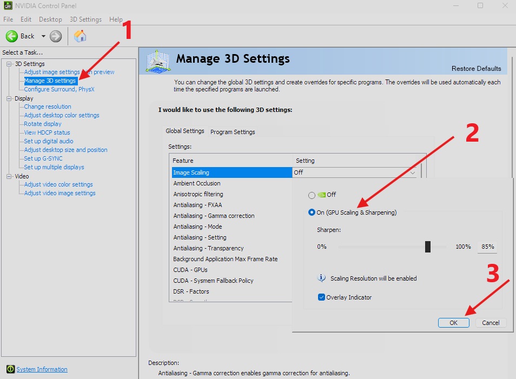Click the 85% sharpen value field

[x=487, y=247]
